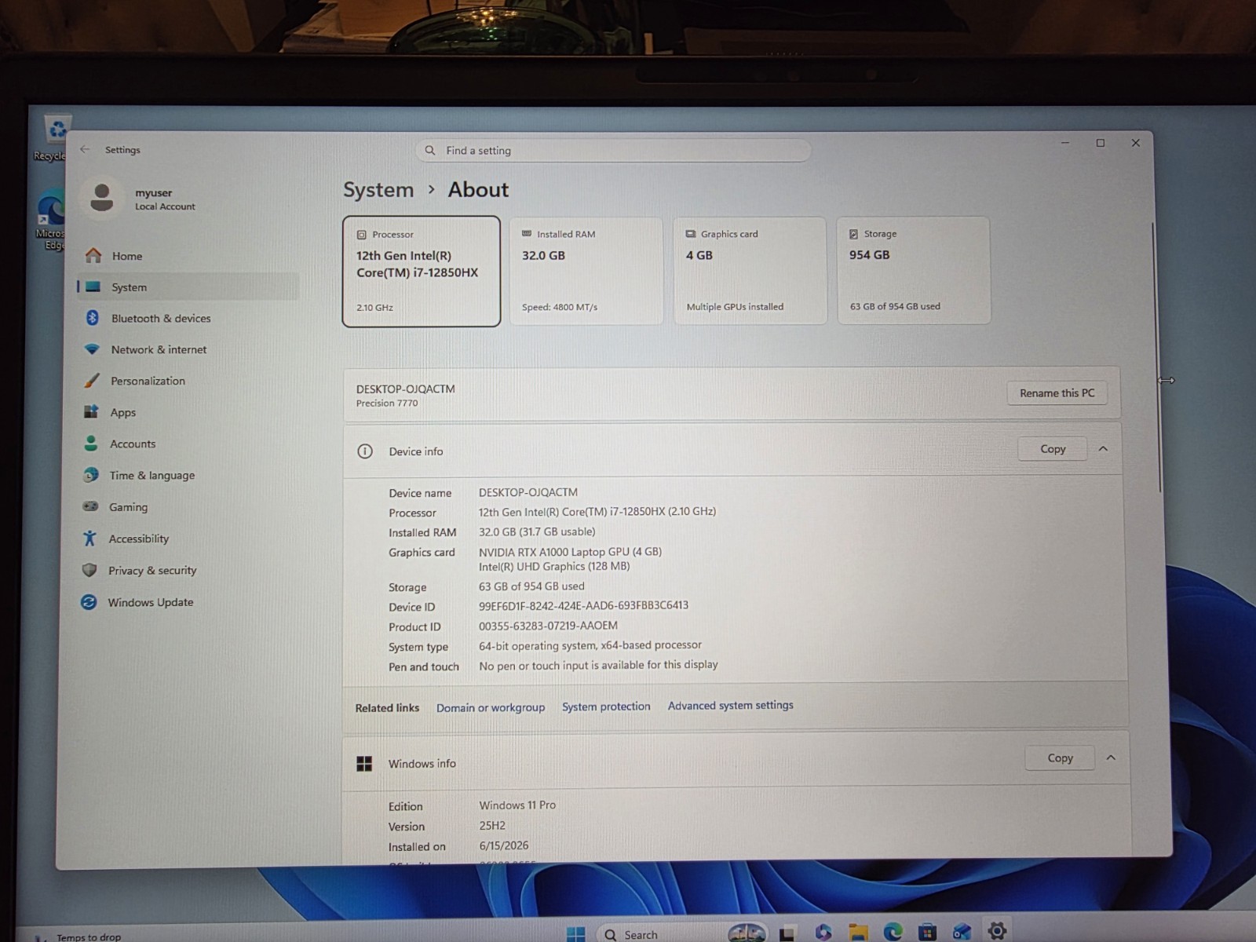1256x942 pixels.
Task: Select the Storage info card
Action: [x=914, y=270]
